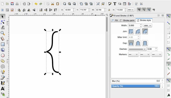This screenshot has height=98, width=171.
Task: Adjust the Opacity percentage slider
Action: click(136, 86)
